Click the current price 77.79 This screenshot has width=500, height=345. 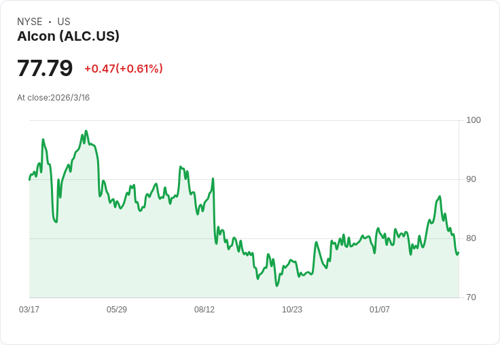45,68
